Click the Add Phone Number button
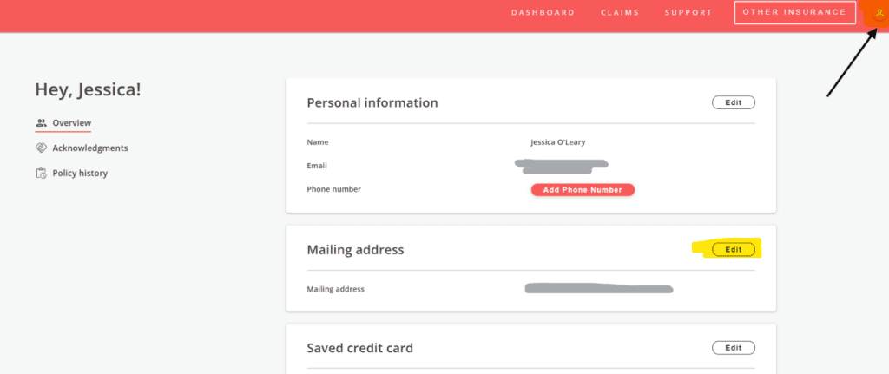Screen dimensions: 889x374 [x=583, y=190]
